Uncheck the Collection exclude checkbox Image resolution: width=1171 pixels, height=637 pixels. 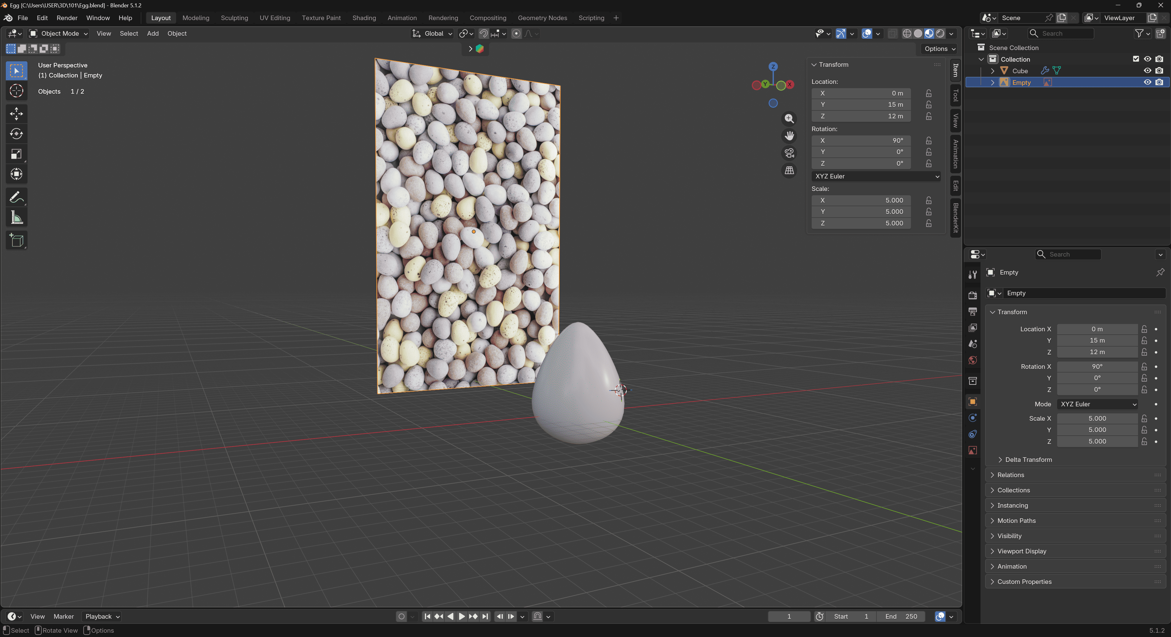[x=1136, y=59]
